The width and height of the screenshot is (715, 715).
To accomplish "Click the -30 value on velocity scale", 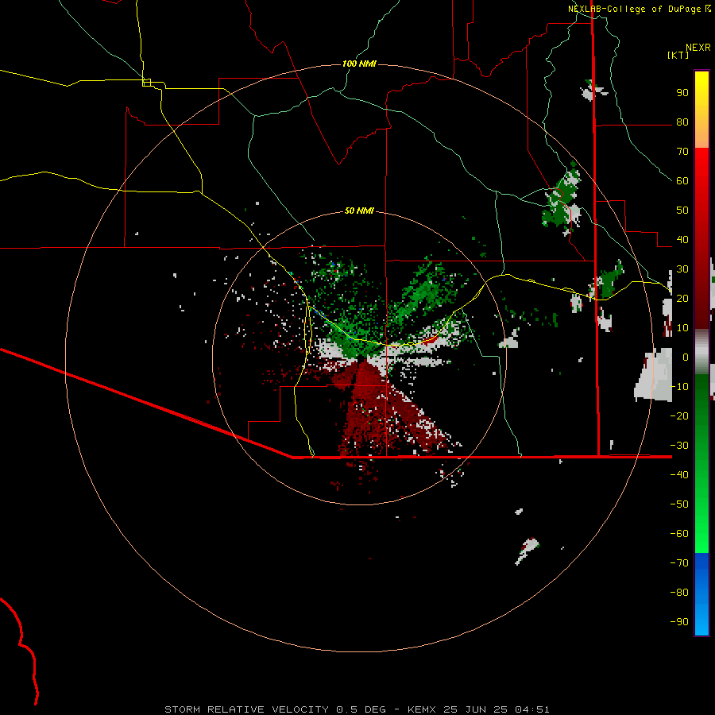I will click(x=679, y=446).
